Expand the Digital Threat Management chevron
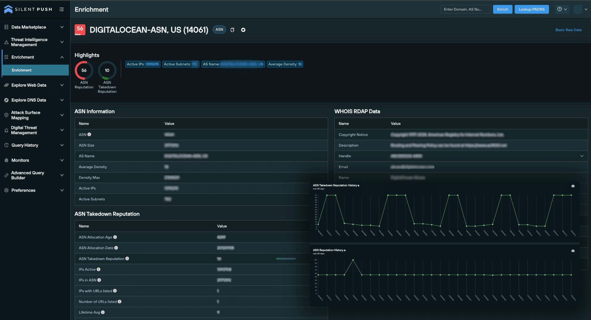Screen dimensions: 591x320 pyautogui.click(x=62, y=130)
